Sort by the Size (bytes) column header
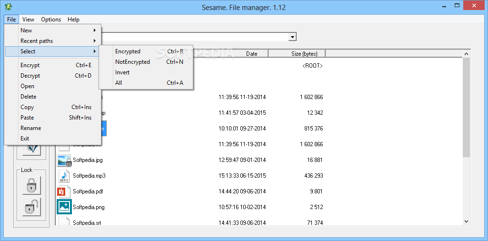 pos(297,53)
